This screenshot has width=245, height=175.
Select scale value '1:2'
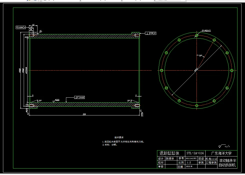(x=189, y=162)
